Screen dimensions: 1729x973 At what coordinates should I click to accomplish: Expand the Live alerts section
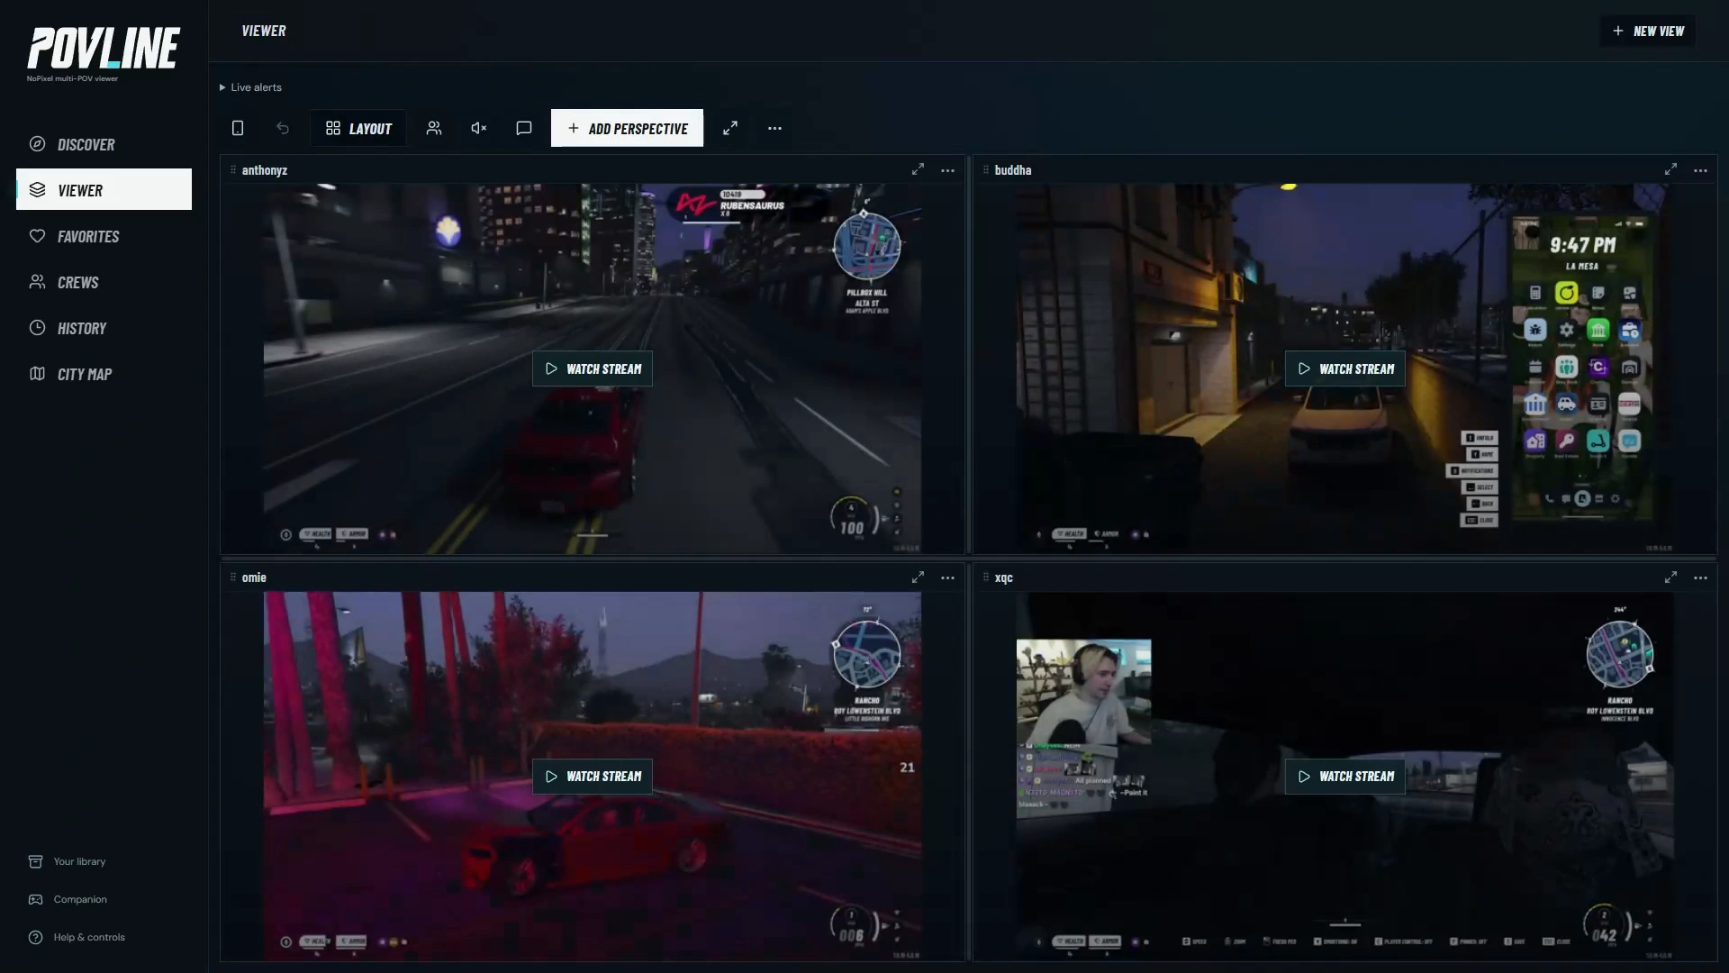250,87
